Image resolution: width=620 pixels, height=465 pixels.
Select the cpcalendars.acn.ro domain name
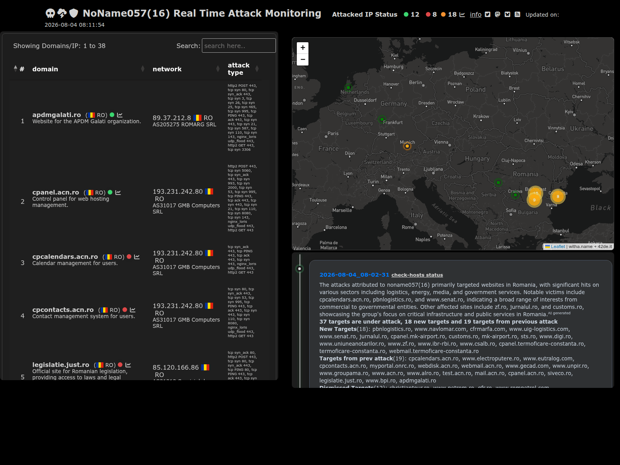[x=65, y=257]
